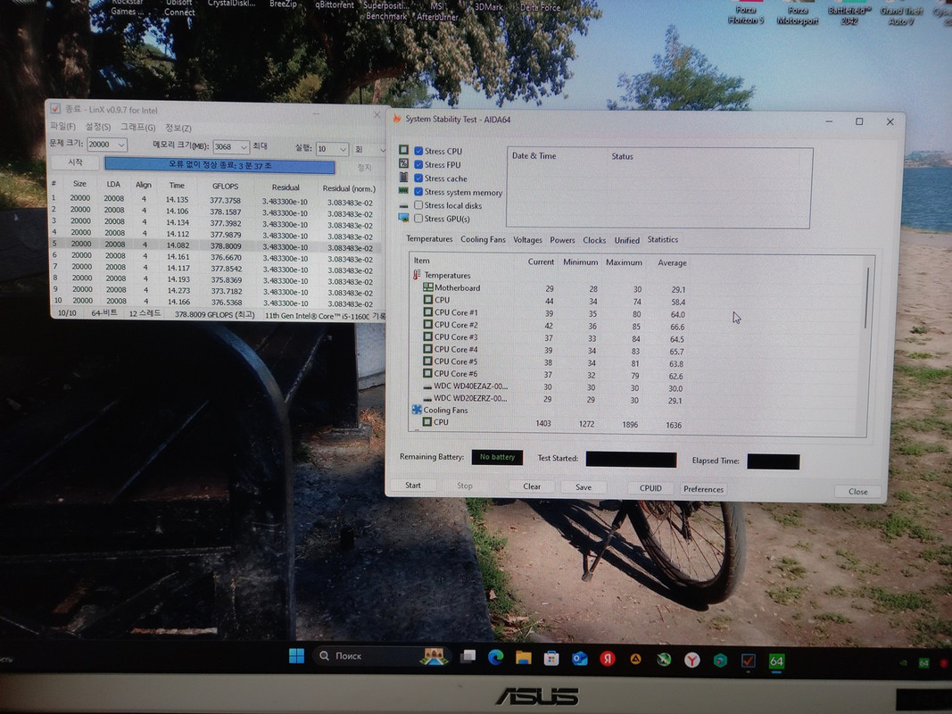Viewport: 952px width, 714px height.
Task: Click the CPUID button
Action: coord(650,488)
